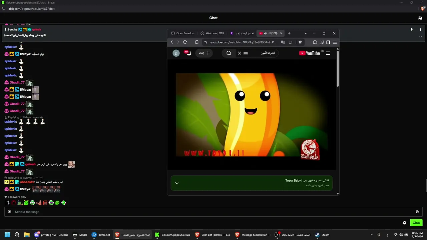Open the tab search dropdown arrow
The image size is (427, 240).
click(x=306, y=33)
